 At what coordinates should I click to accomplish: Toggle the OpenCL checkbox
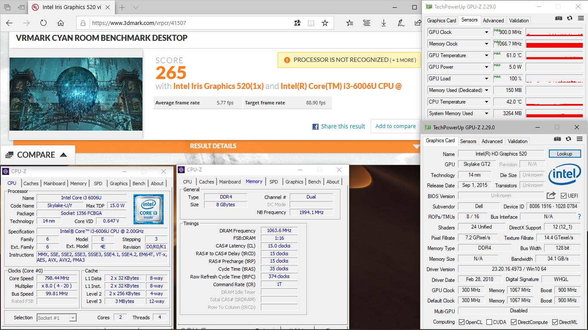point(462,322)
